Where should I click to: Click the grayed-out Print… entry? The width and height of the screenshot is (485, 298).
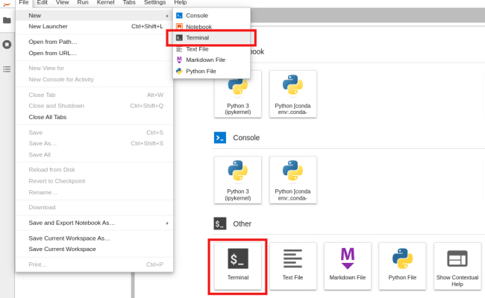tap(94, 264)
